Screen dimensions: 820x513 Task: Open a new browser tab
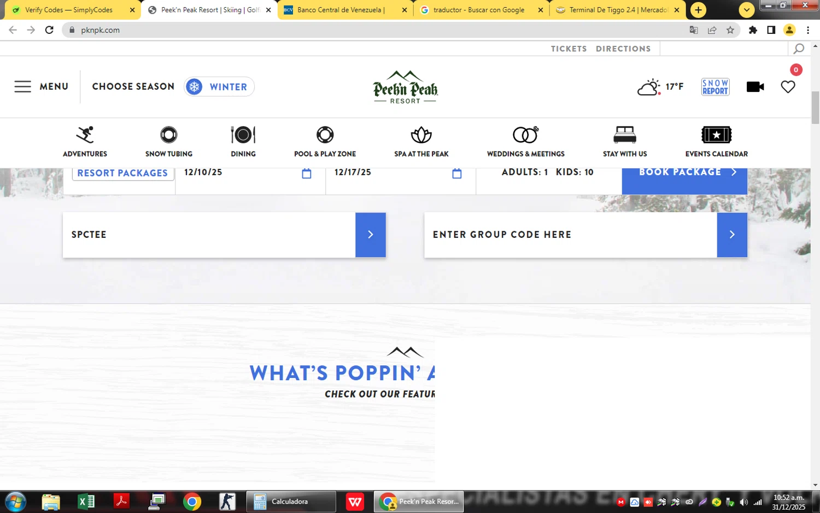(x=698, y=10)
